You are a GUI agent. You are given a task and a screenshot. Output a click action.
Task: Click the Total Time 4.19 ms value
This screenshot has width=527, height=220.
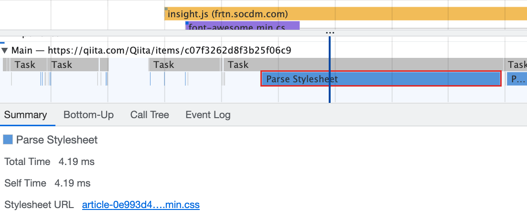click(76, 162)
